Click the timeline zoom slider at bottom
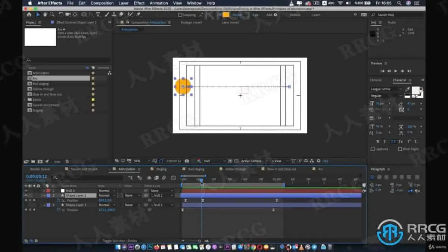 [x=199, y=241]
